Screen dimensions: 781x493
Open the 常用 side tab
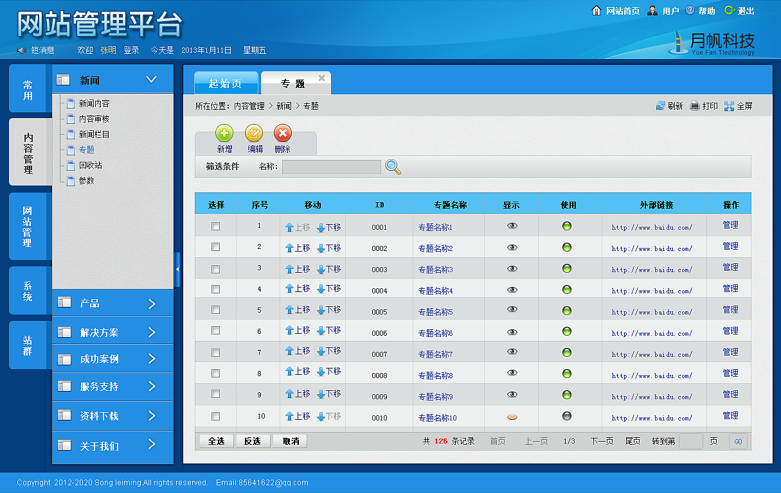[x=27, y=89]
